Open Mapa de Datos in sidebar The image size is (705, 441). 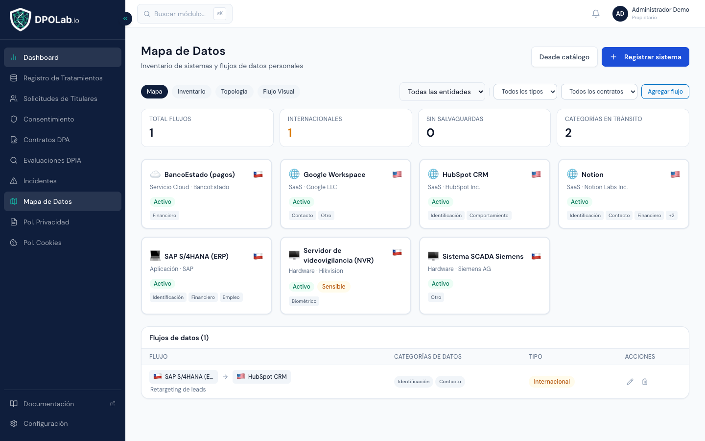[63, 201]
